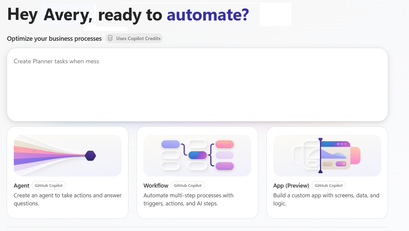The width and height of the screenshot is (409, 231).
Task: Click the "Optimize your business processes" label
Action: (54, 39)
